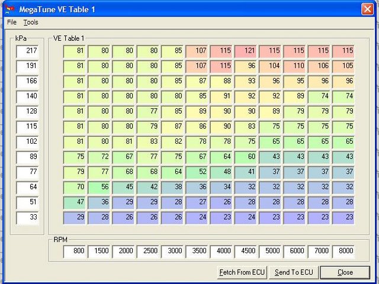Click the Close button at bottom right

click(x=345, y=272)
